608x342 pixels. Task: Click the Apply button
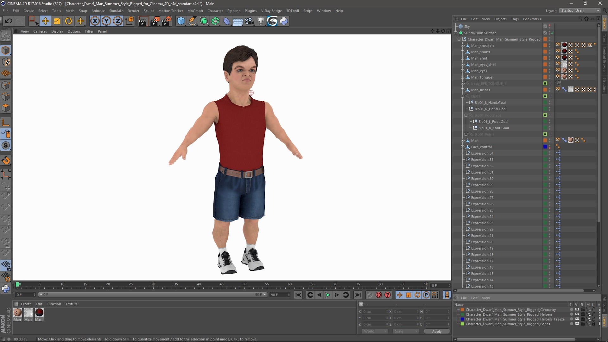pyautogui.click(x=437, y=331)
